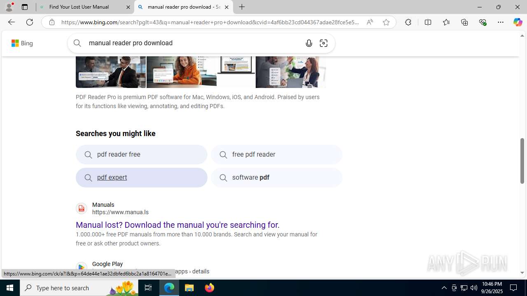
Task: Open Windows Start menu
Action: [10, 288]
